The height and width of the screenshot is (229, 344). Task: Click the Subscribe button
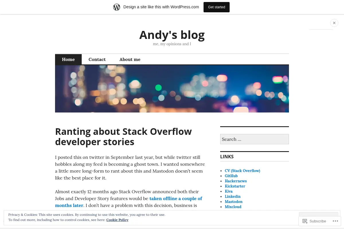point(314,221)
